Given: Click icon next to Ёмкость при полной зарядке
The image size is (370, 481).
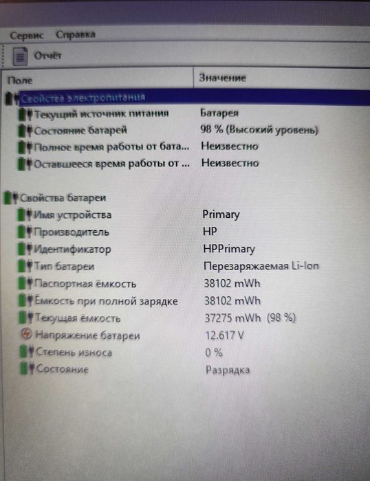Looking at the screenshot, I should click(x=26, y=301).
